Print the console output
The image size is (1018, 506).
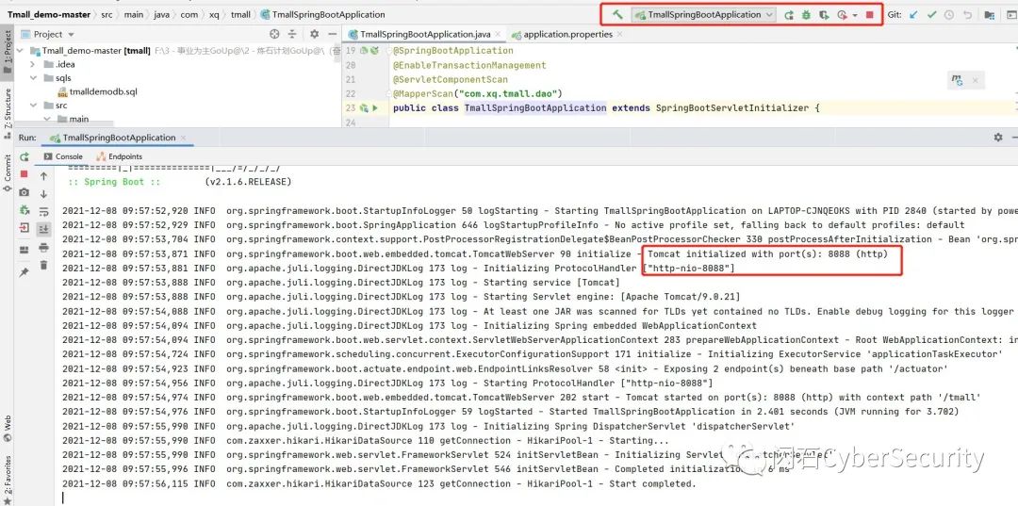pyautogui.click(x=43, y=247)
